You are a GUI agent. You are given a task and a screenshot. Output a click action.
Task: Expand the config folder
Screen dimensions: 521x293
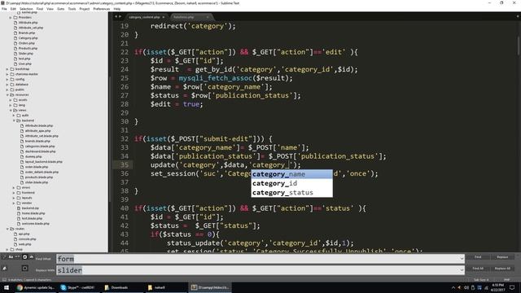(7, 80)
